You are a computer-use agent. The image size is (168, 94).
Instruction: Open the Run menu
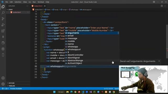(x=34, y=2)
